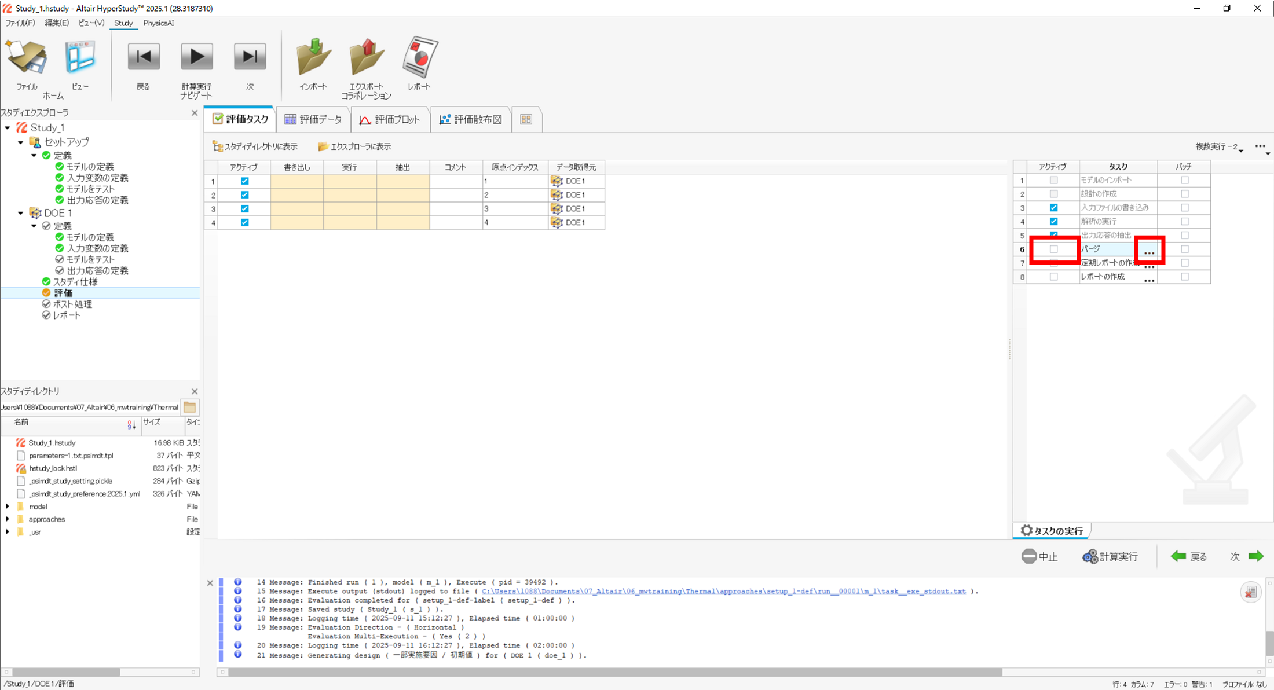Switch to the 評価データ tab

pos(314,119)
